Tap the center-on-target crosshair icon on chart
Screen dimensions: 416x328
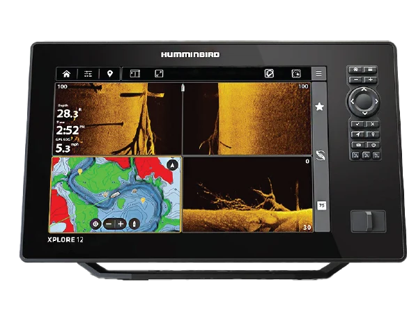click(x=95, y=224)
